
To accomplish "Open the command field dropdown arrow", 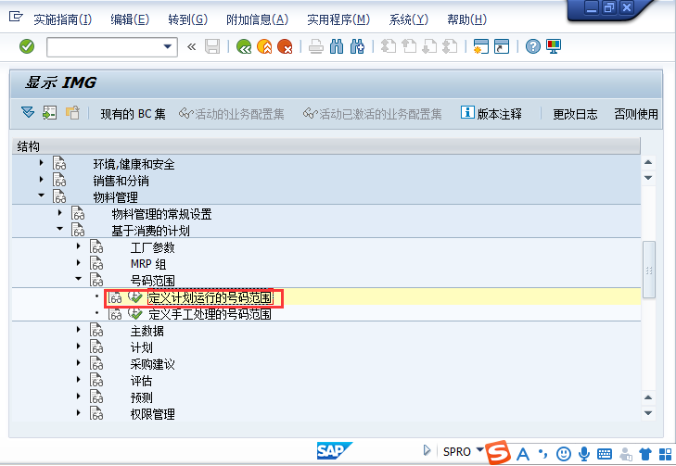I will (168, 46).
